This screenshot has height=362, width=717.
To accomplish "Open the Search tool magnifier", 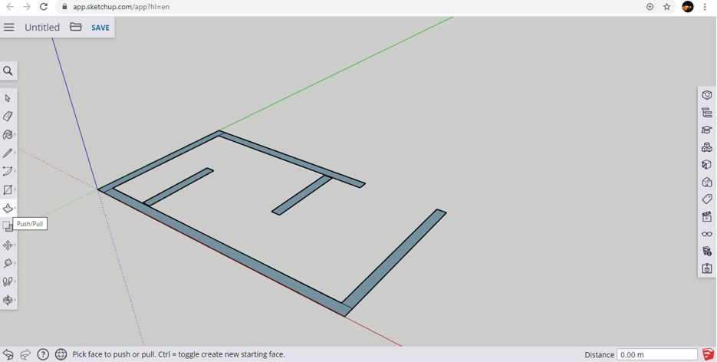I will [8, 71].
